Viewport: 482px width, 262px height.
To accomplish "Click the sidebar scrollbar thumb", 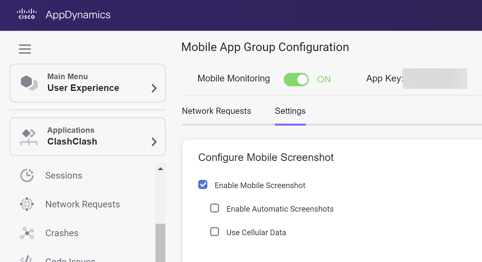I will coord(160,243).
